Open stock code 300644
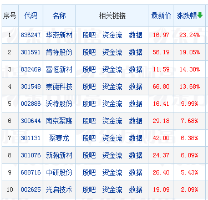208x200 pixels. (31, 121)
